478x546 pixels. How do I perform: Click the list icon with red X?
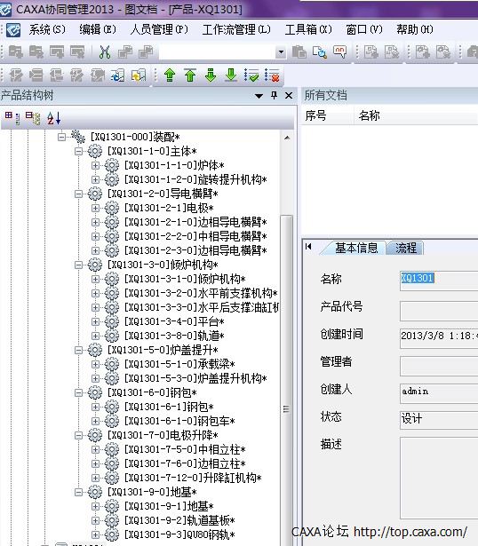[x=272, y=75]
